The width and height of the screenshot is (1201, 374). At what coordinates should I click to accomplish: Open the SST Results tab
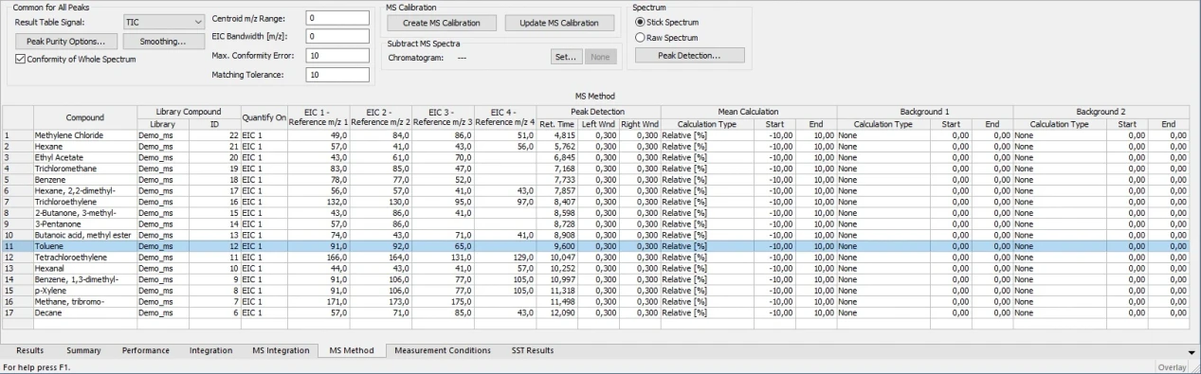(x=532, y=350)
